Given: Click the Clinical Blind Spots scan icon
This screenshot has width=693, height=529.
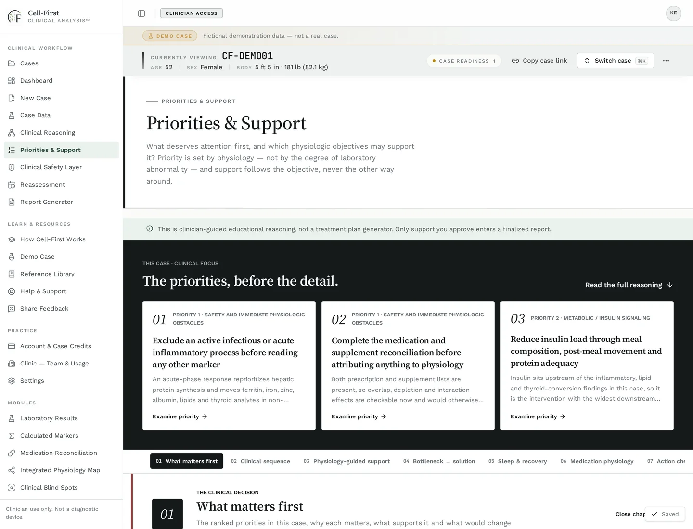Looking at the screenshot, I should point(12,488).
